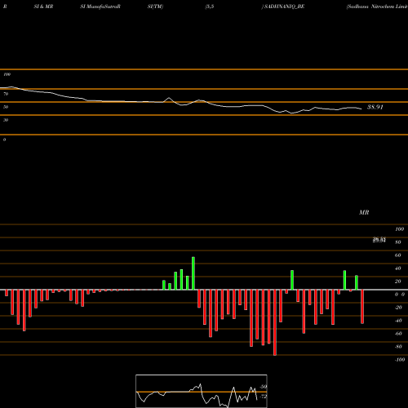Click the MR right-axis label -20
Image resolution: width=408 pixels, height=408 pixels.
pos(398,308)
